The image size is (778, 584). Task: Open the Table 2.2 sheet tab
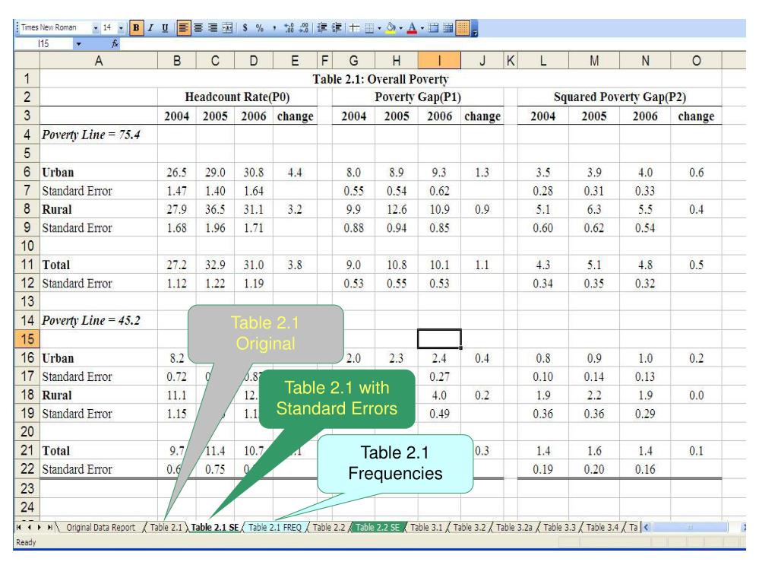click(x=328, y=528)
